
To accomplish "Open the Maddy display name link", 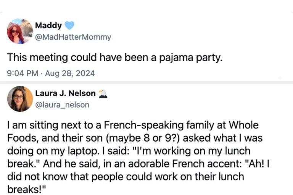I will tap(48, 26).
